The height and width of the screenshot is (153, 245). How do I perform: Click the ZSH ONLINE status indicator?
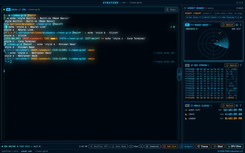[9, 146]
